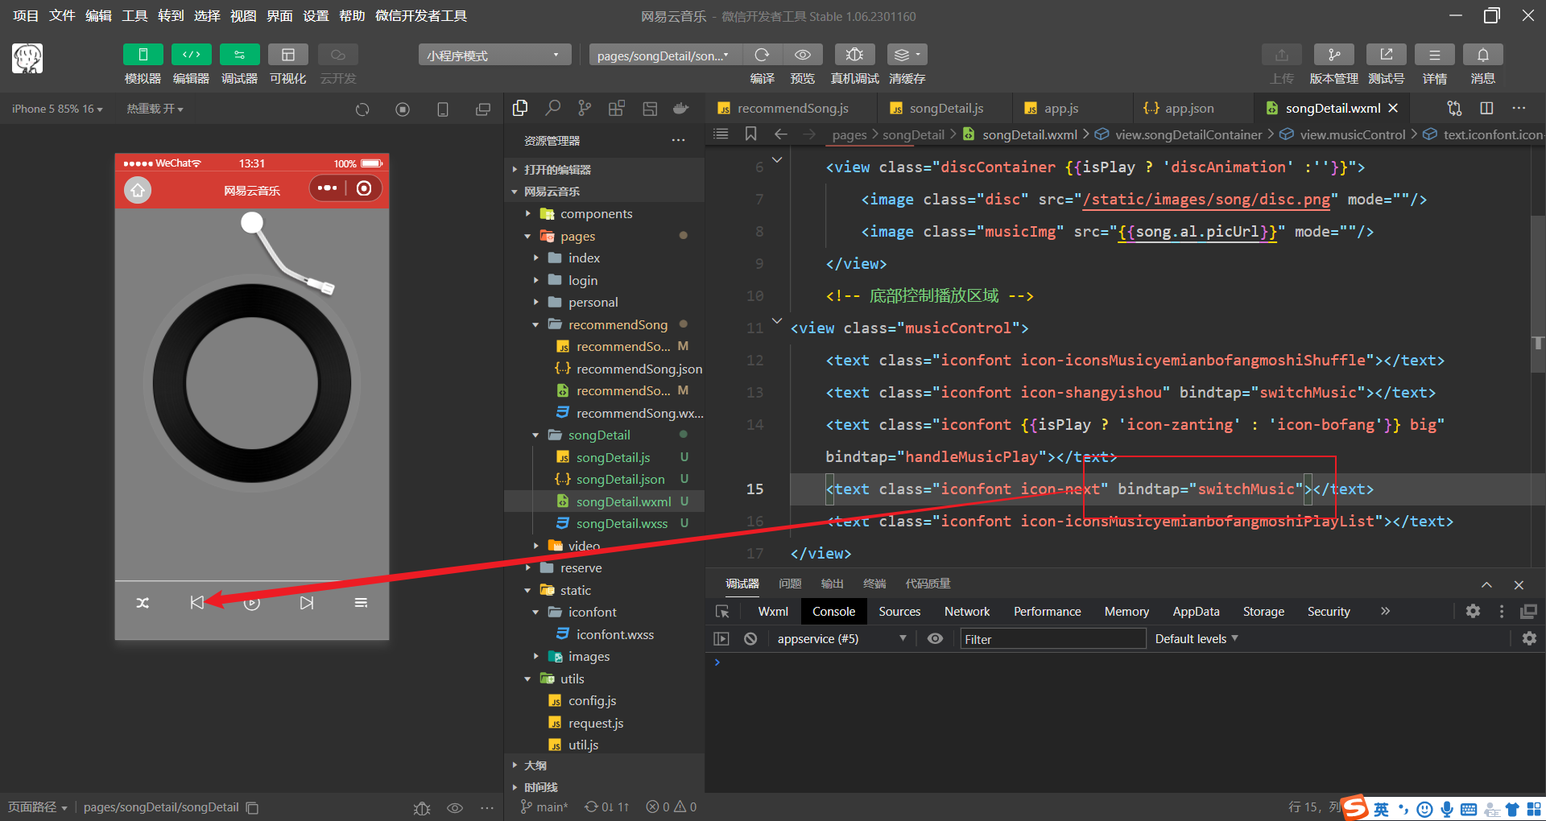Open the extensions icon in editor sidebar
The height and width of the screenshot is (821, 1546).
pyautogui.click(x=617, y=108)
